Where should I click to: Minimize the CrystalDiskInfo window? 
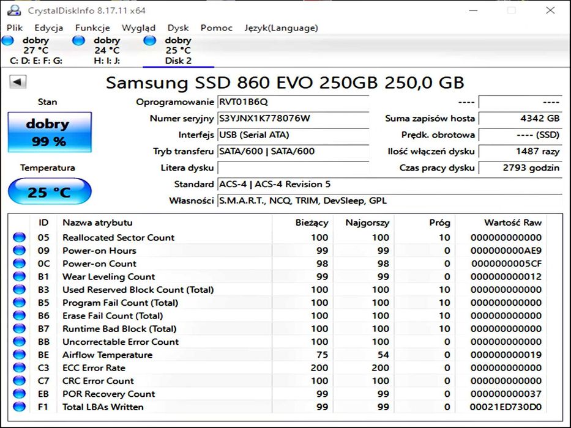click(473, 10)
